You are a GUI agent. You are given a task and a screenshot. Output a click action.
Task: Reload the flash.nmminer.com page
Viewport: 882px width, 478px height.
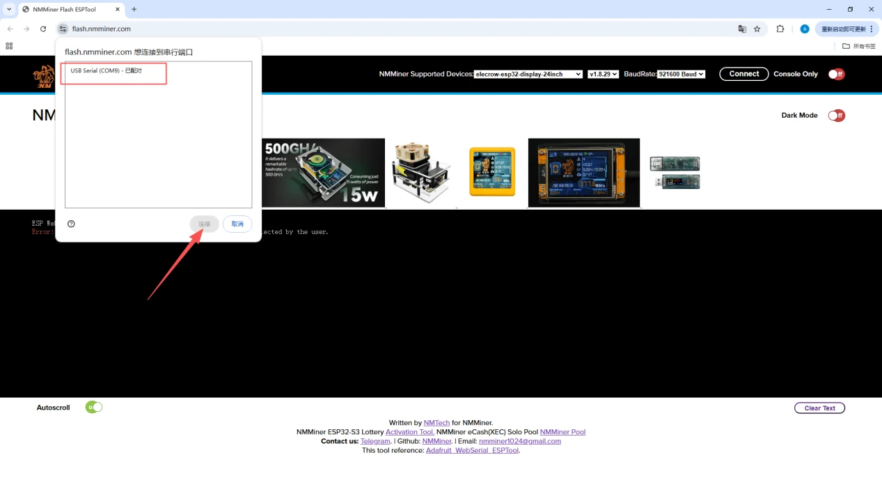click(x=43, y=29)
